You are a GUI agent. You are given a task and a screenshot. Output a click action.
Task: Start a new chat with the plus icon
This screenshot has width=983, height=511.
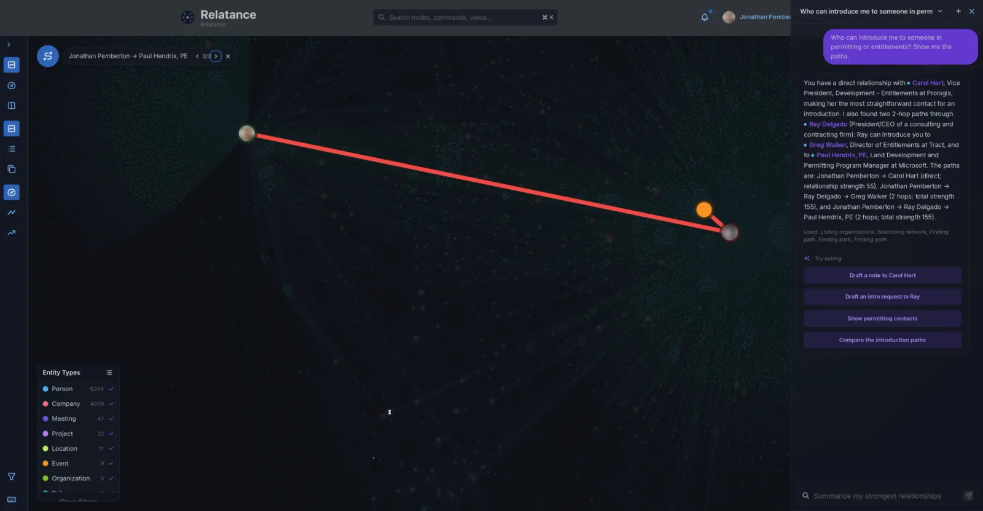958,11
